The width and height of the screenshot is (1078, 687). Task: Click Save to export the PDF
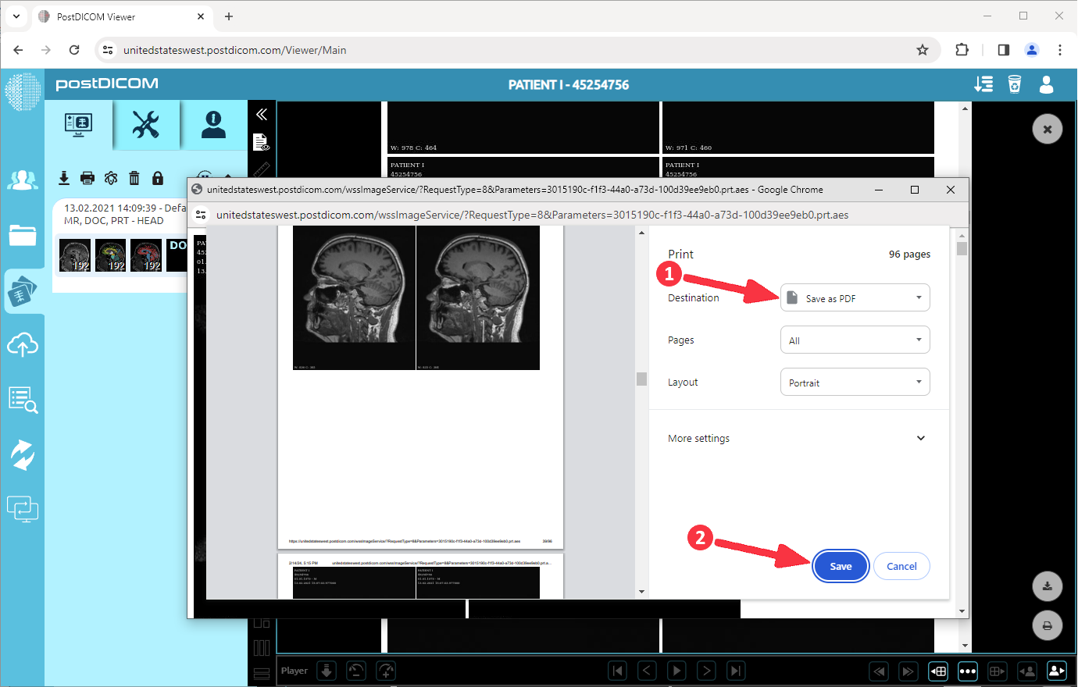pyautogui.click(x=841, y=566)
